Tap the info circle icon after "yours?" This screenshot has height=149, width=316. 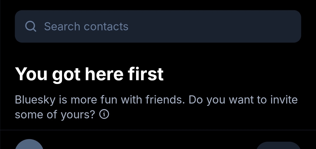pos(104,115)
